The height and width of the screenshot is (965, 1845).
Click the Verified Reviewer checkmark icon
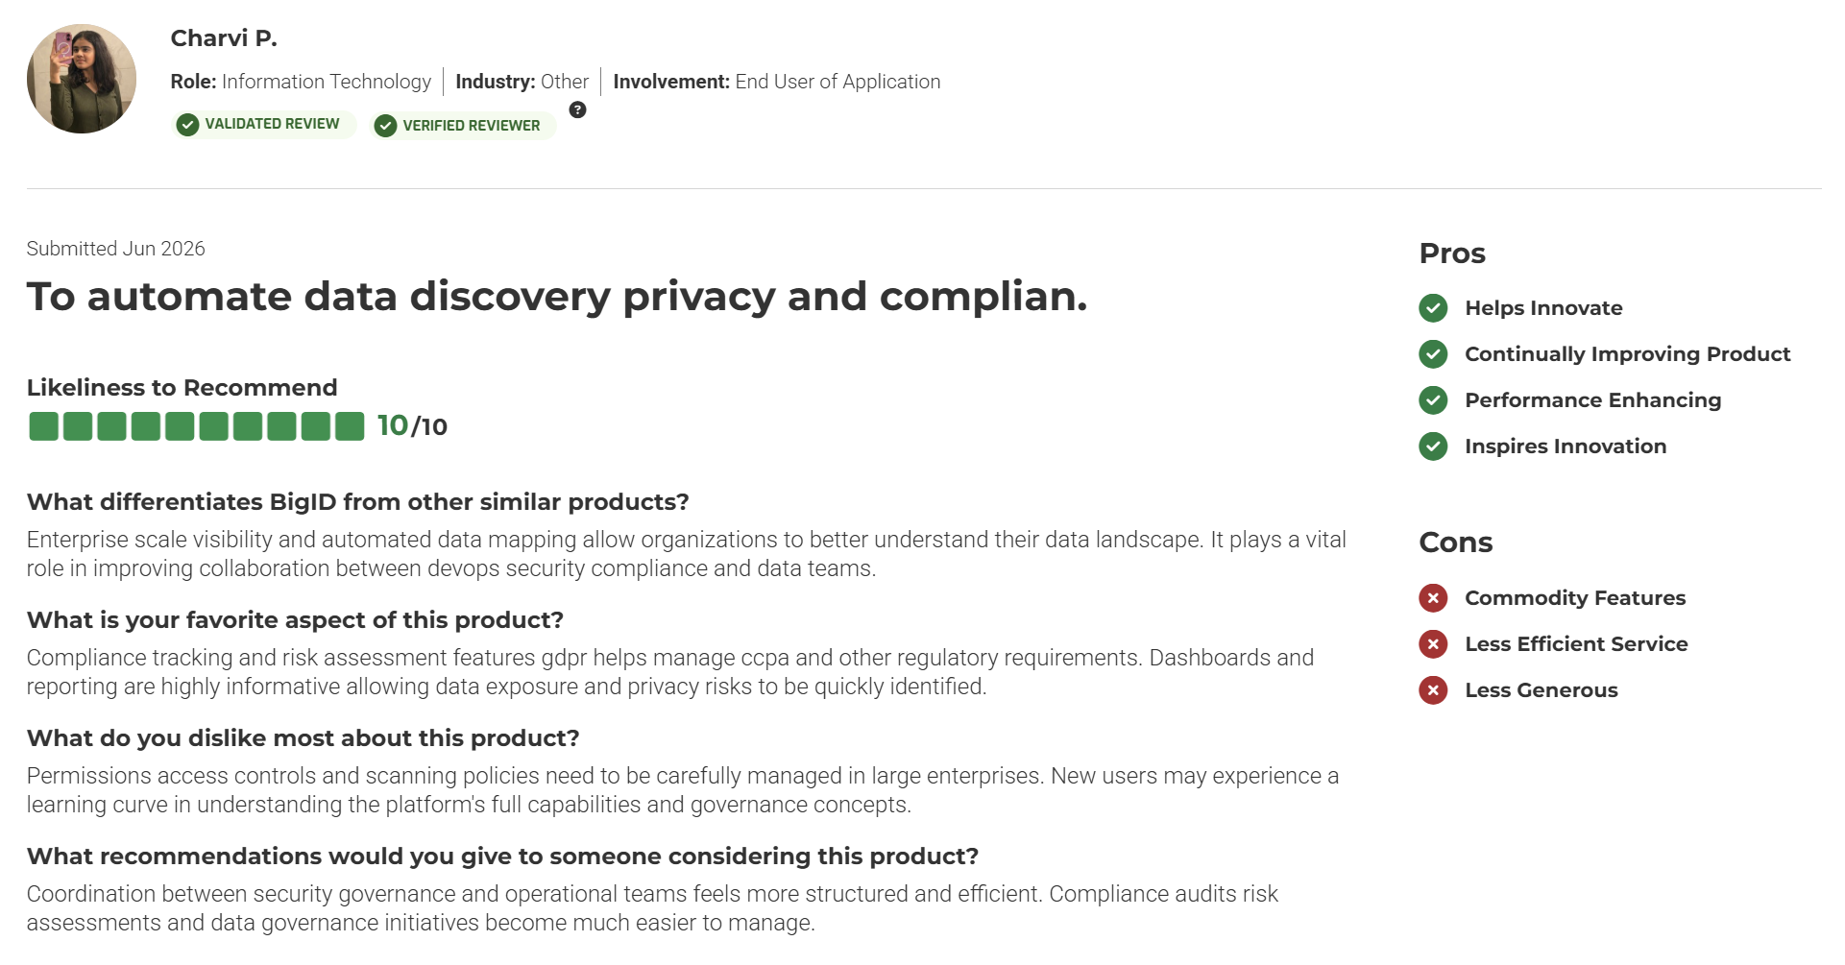(385, 126)
